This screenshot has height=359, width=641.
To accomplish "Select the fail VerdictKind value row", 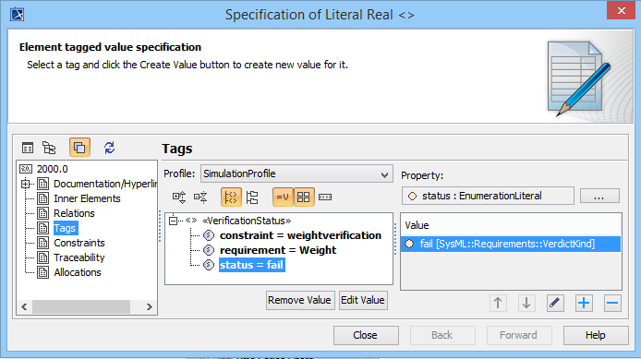I will 511,244.
